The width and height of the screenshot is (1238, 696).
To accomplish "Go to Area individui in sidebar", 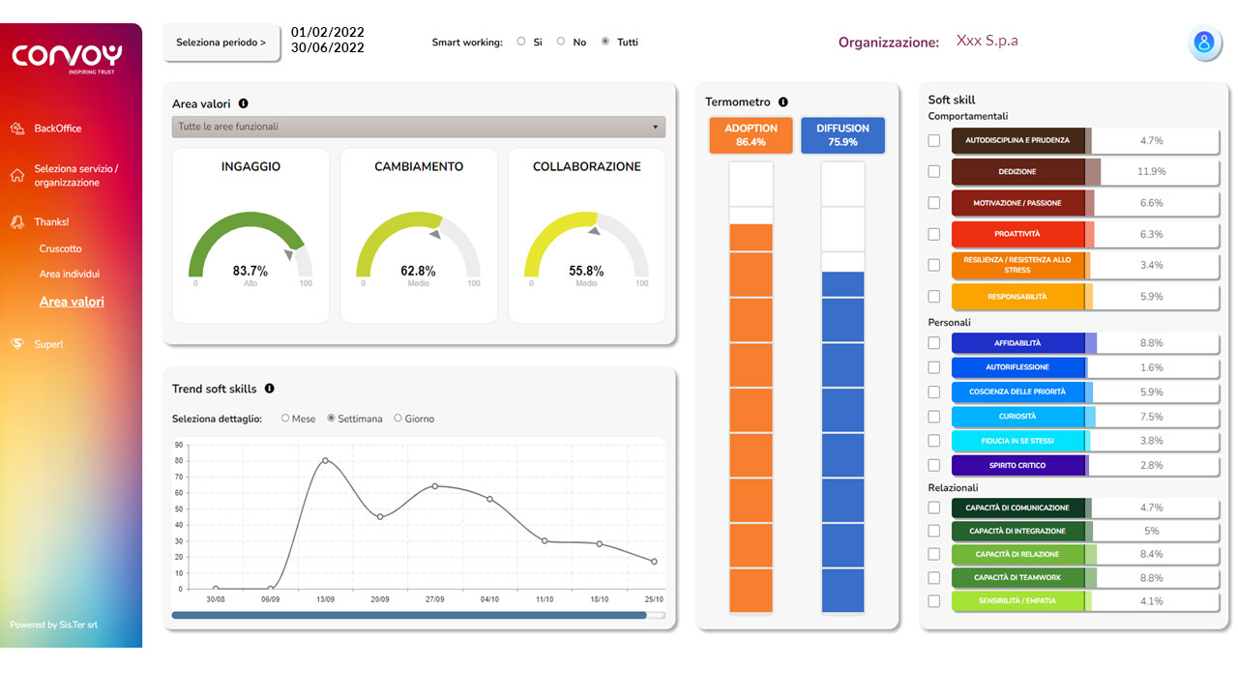I will click(x=70, y=275).
